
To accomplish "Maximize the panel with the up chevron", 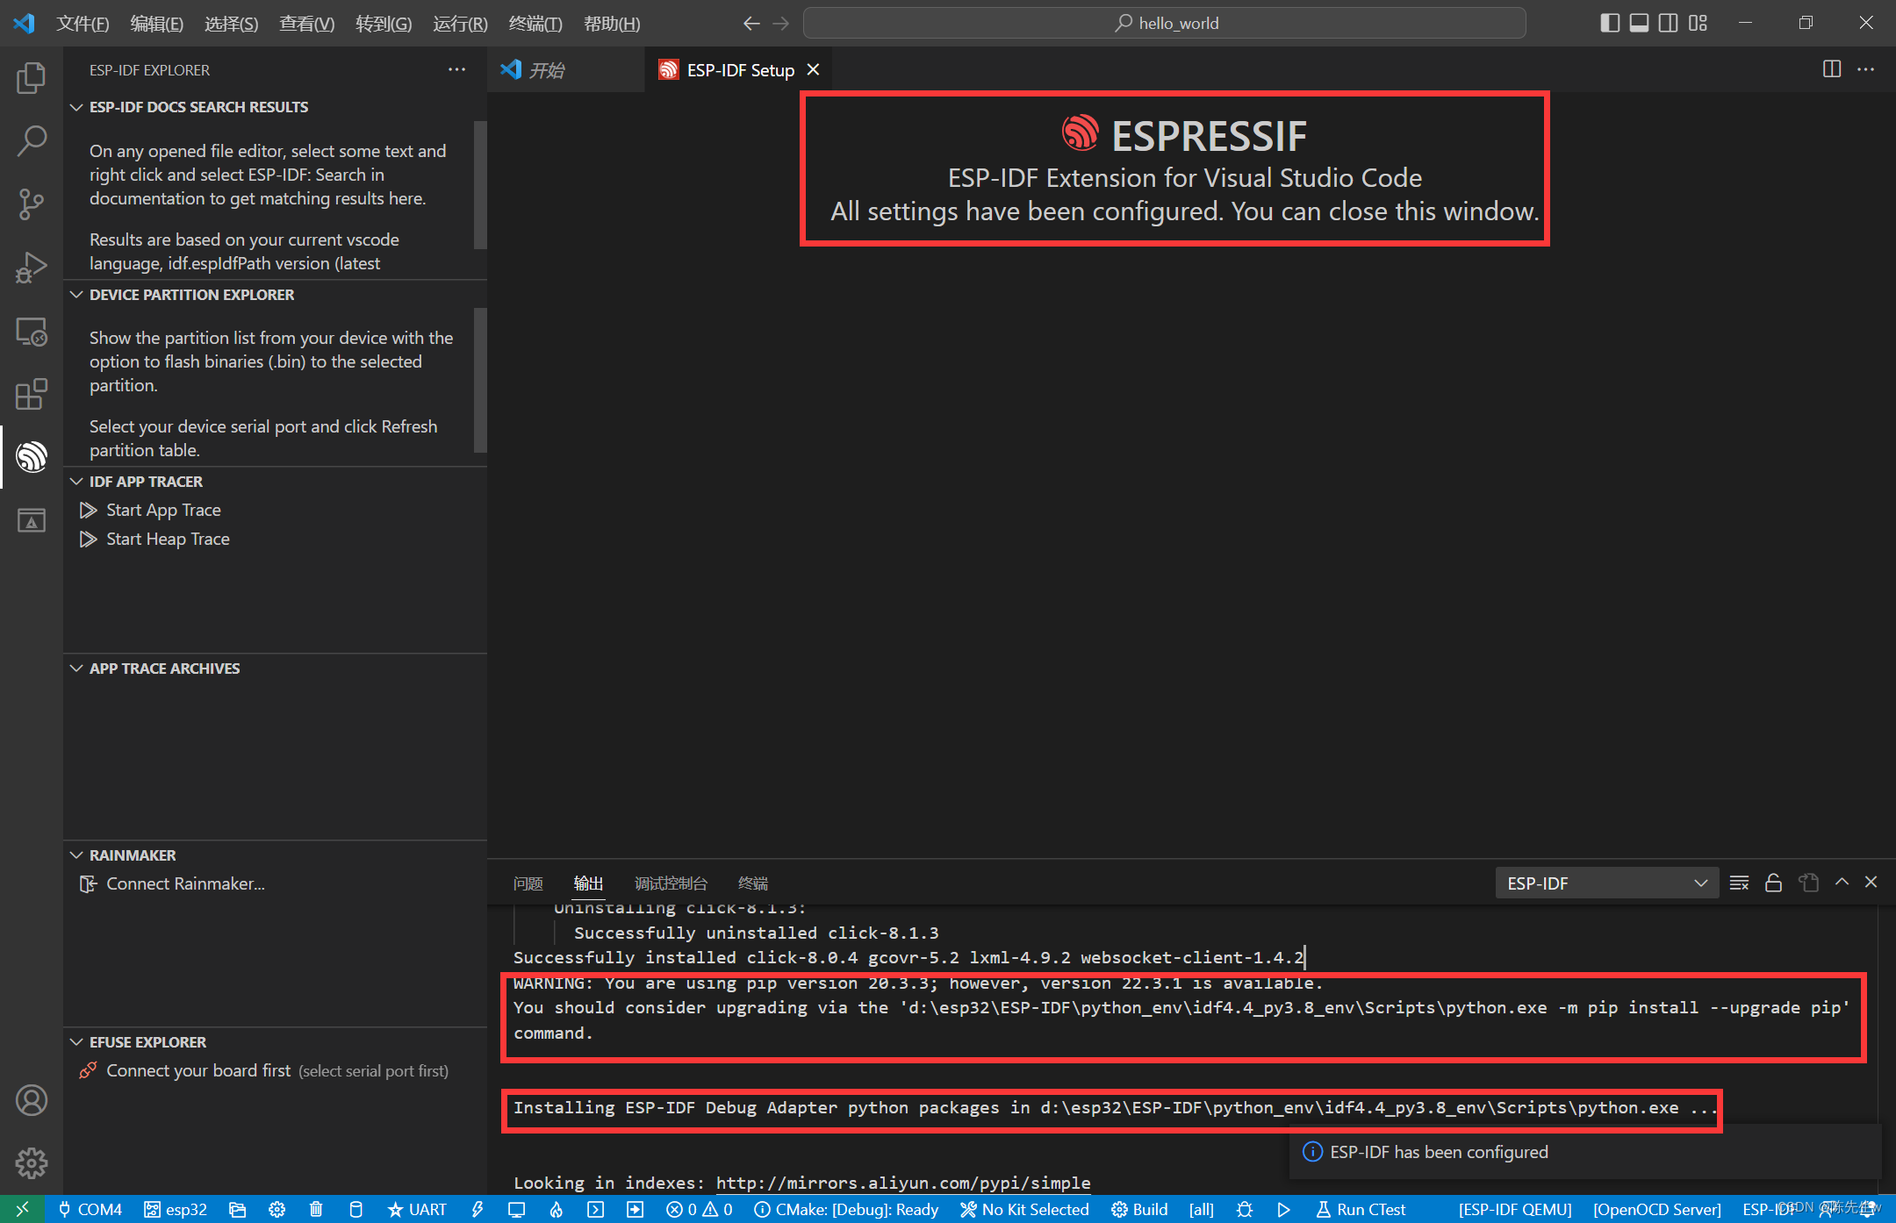I will click(1842, 882).
